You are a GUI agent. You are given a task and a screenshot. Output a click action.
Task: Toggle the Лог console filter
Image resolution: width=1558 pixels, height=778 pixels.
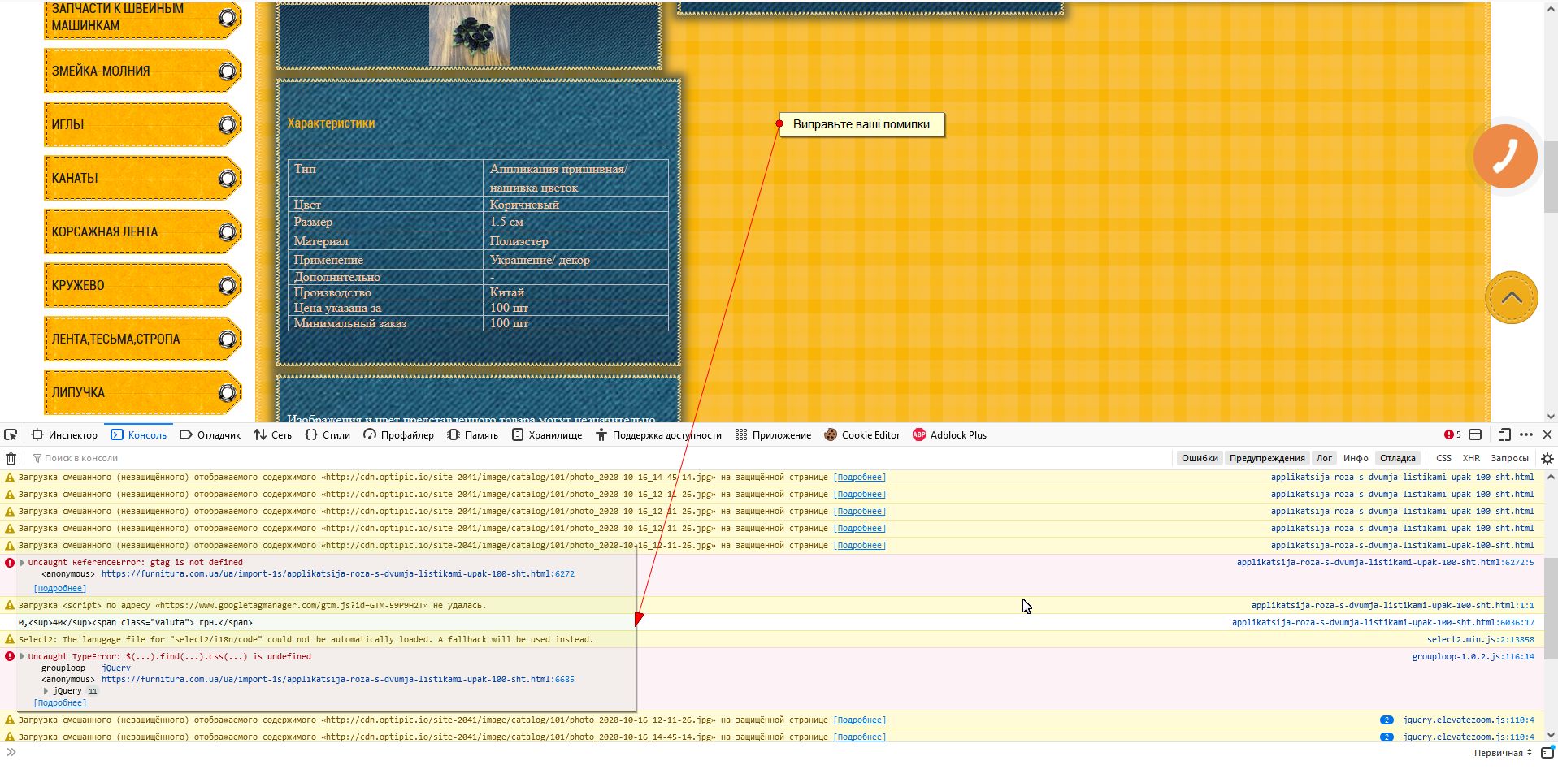[x=1324, y=458]
